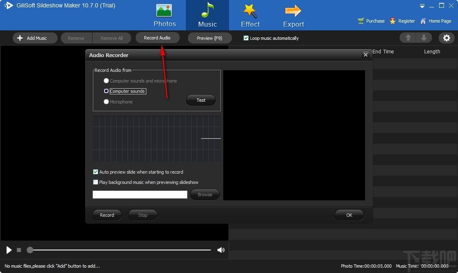458x273 pixels.
Task: Click the move up arrow icon
Action: (x=408, y=38)
